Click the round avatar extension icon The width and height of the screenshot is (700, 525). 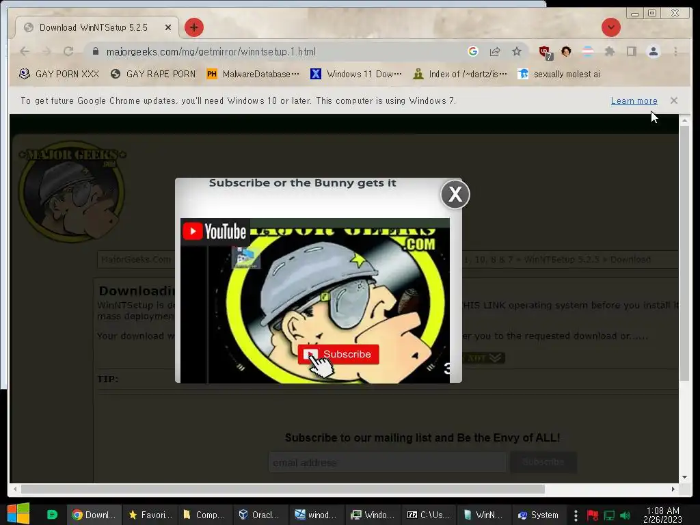coord(566,51)
